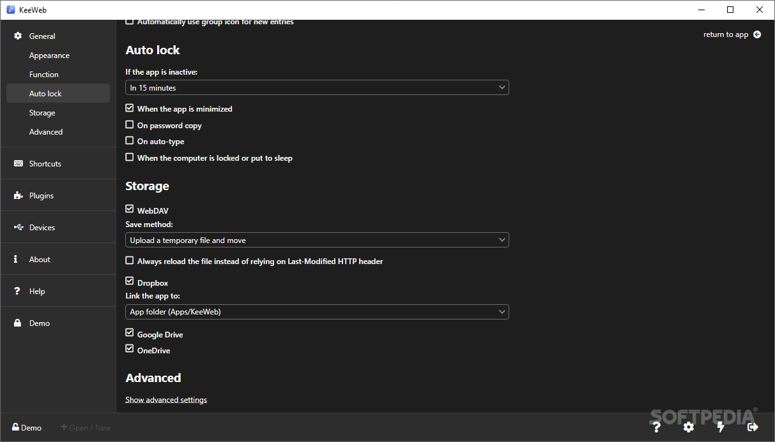775x442 pixels.
Task: Go to Appearance settings
Action: pyautogui.click(x=58, y=55)
